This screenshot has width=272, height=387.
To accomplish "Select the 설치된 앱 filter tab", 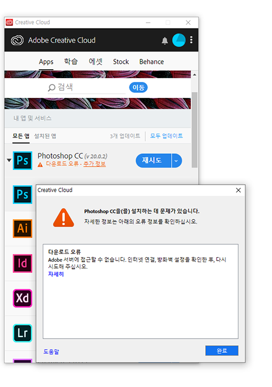I will click(x=45, y=136).
